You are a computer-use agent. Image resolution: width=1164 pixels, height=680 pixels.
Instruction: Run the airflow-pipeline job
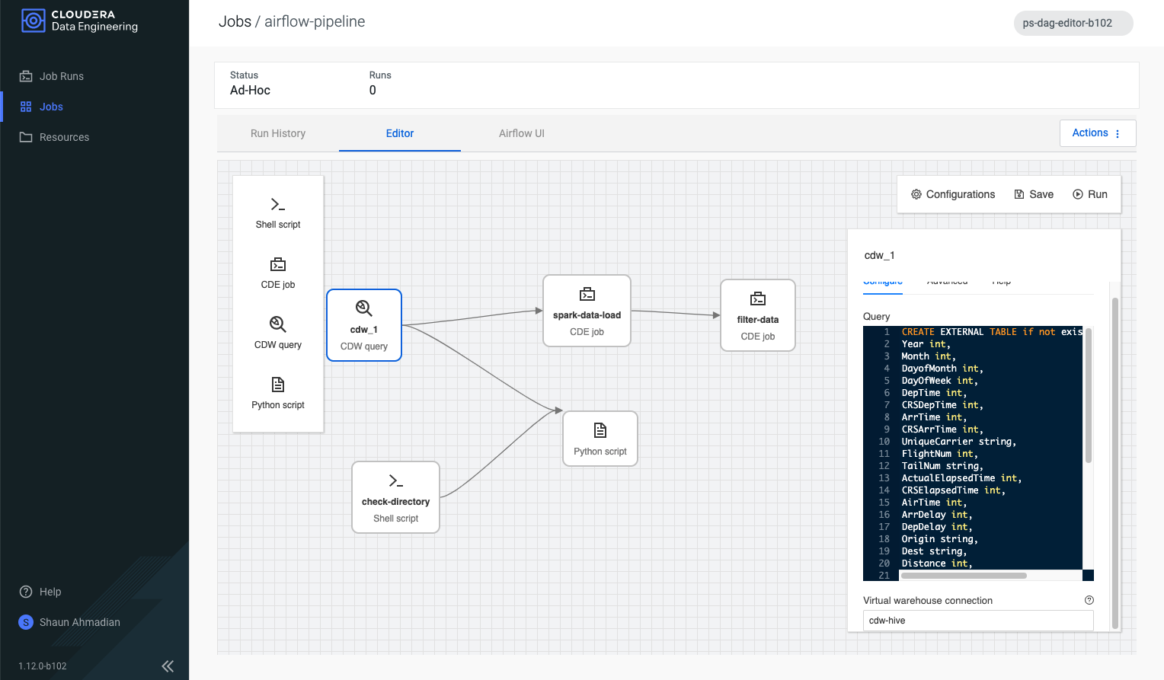(1090, 194)
